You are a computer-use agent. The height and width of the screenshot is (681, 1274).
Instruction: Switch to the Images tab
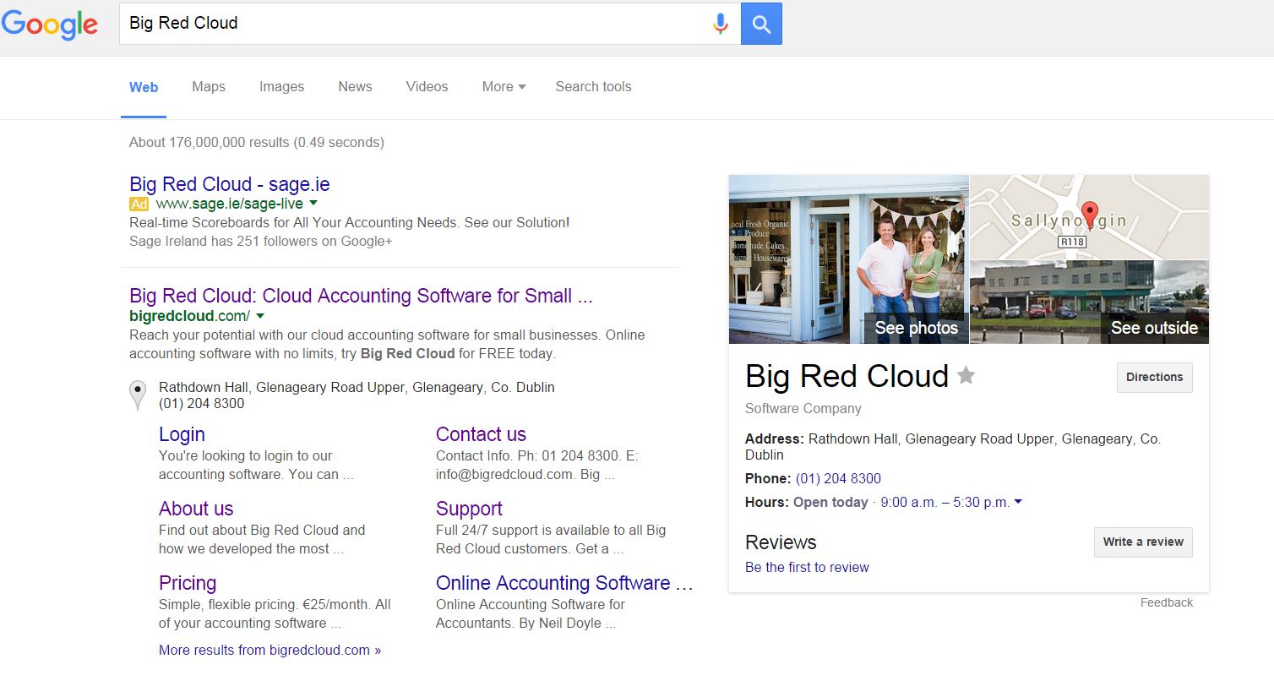pos(281,86)
